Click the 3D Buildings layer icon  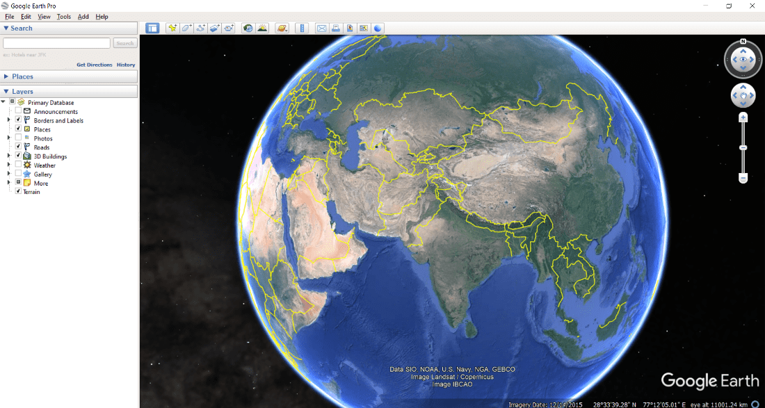[27, 156]
